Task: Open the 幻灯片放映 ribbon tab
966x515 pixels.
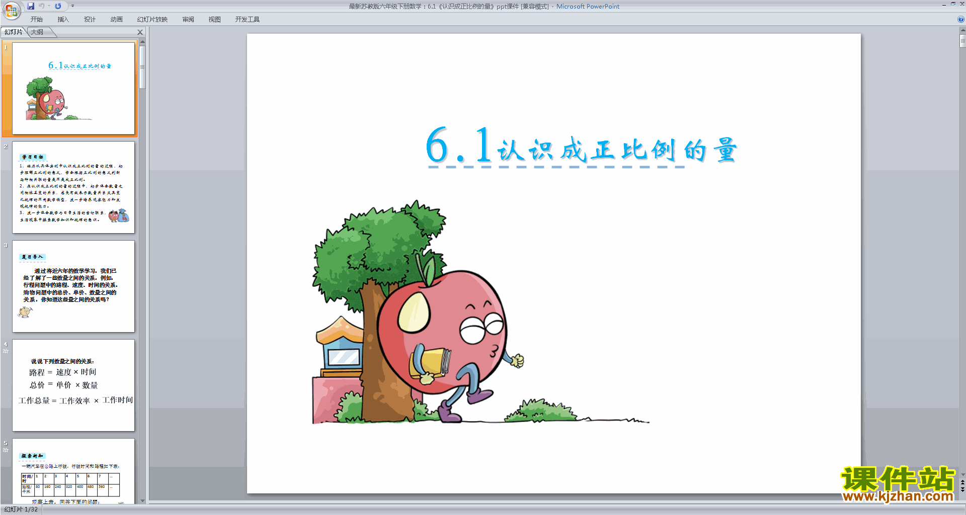Action: (x=152, y=20)
